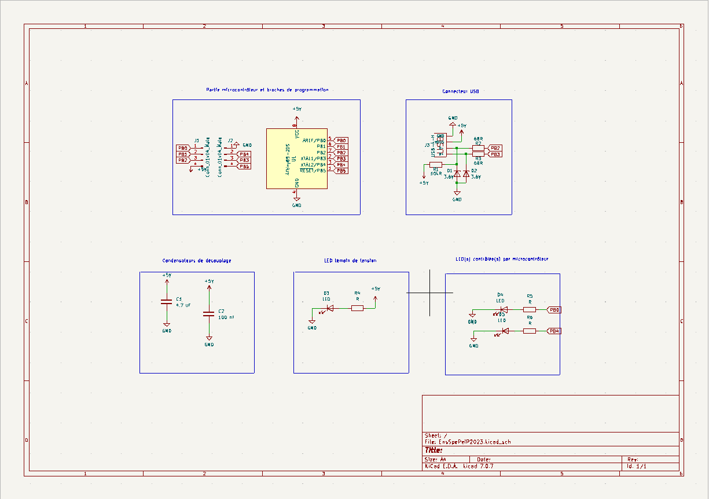Image resolution: width=709 pixels, height=499 pixels.
Task: Click the GND symbol connected to LED D3
Action: (313, 323)
